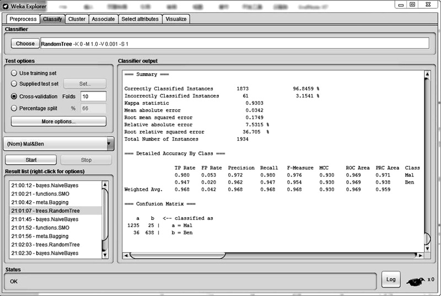Select the Use training set option
This screenshot has height=296, width=441.
14,73
